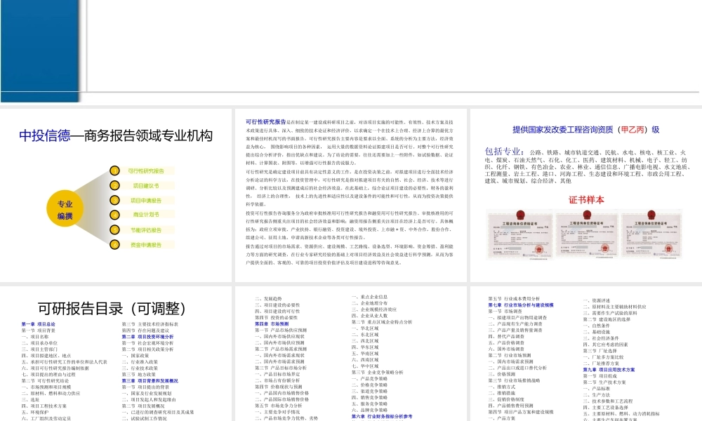This screenshot has height=421, width=702.
Task: Click the red 甲乙丙 text
Action: (x=633, y=130)
